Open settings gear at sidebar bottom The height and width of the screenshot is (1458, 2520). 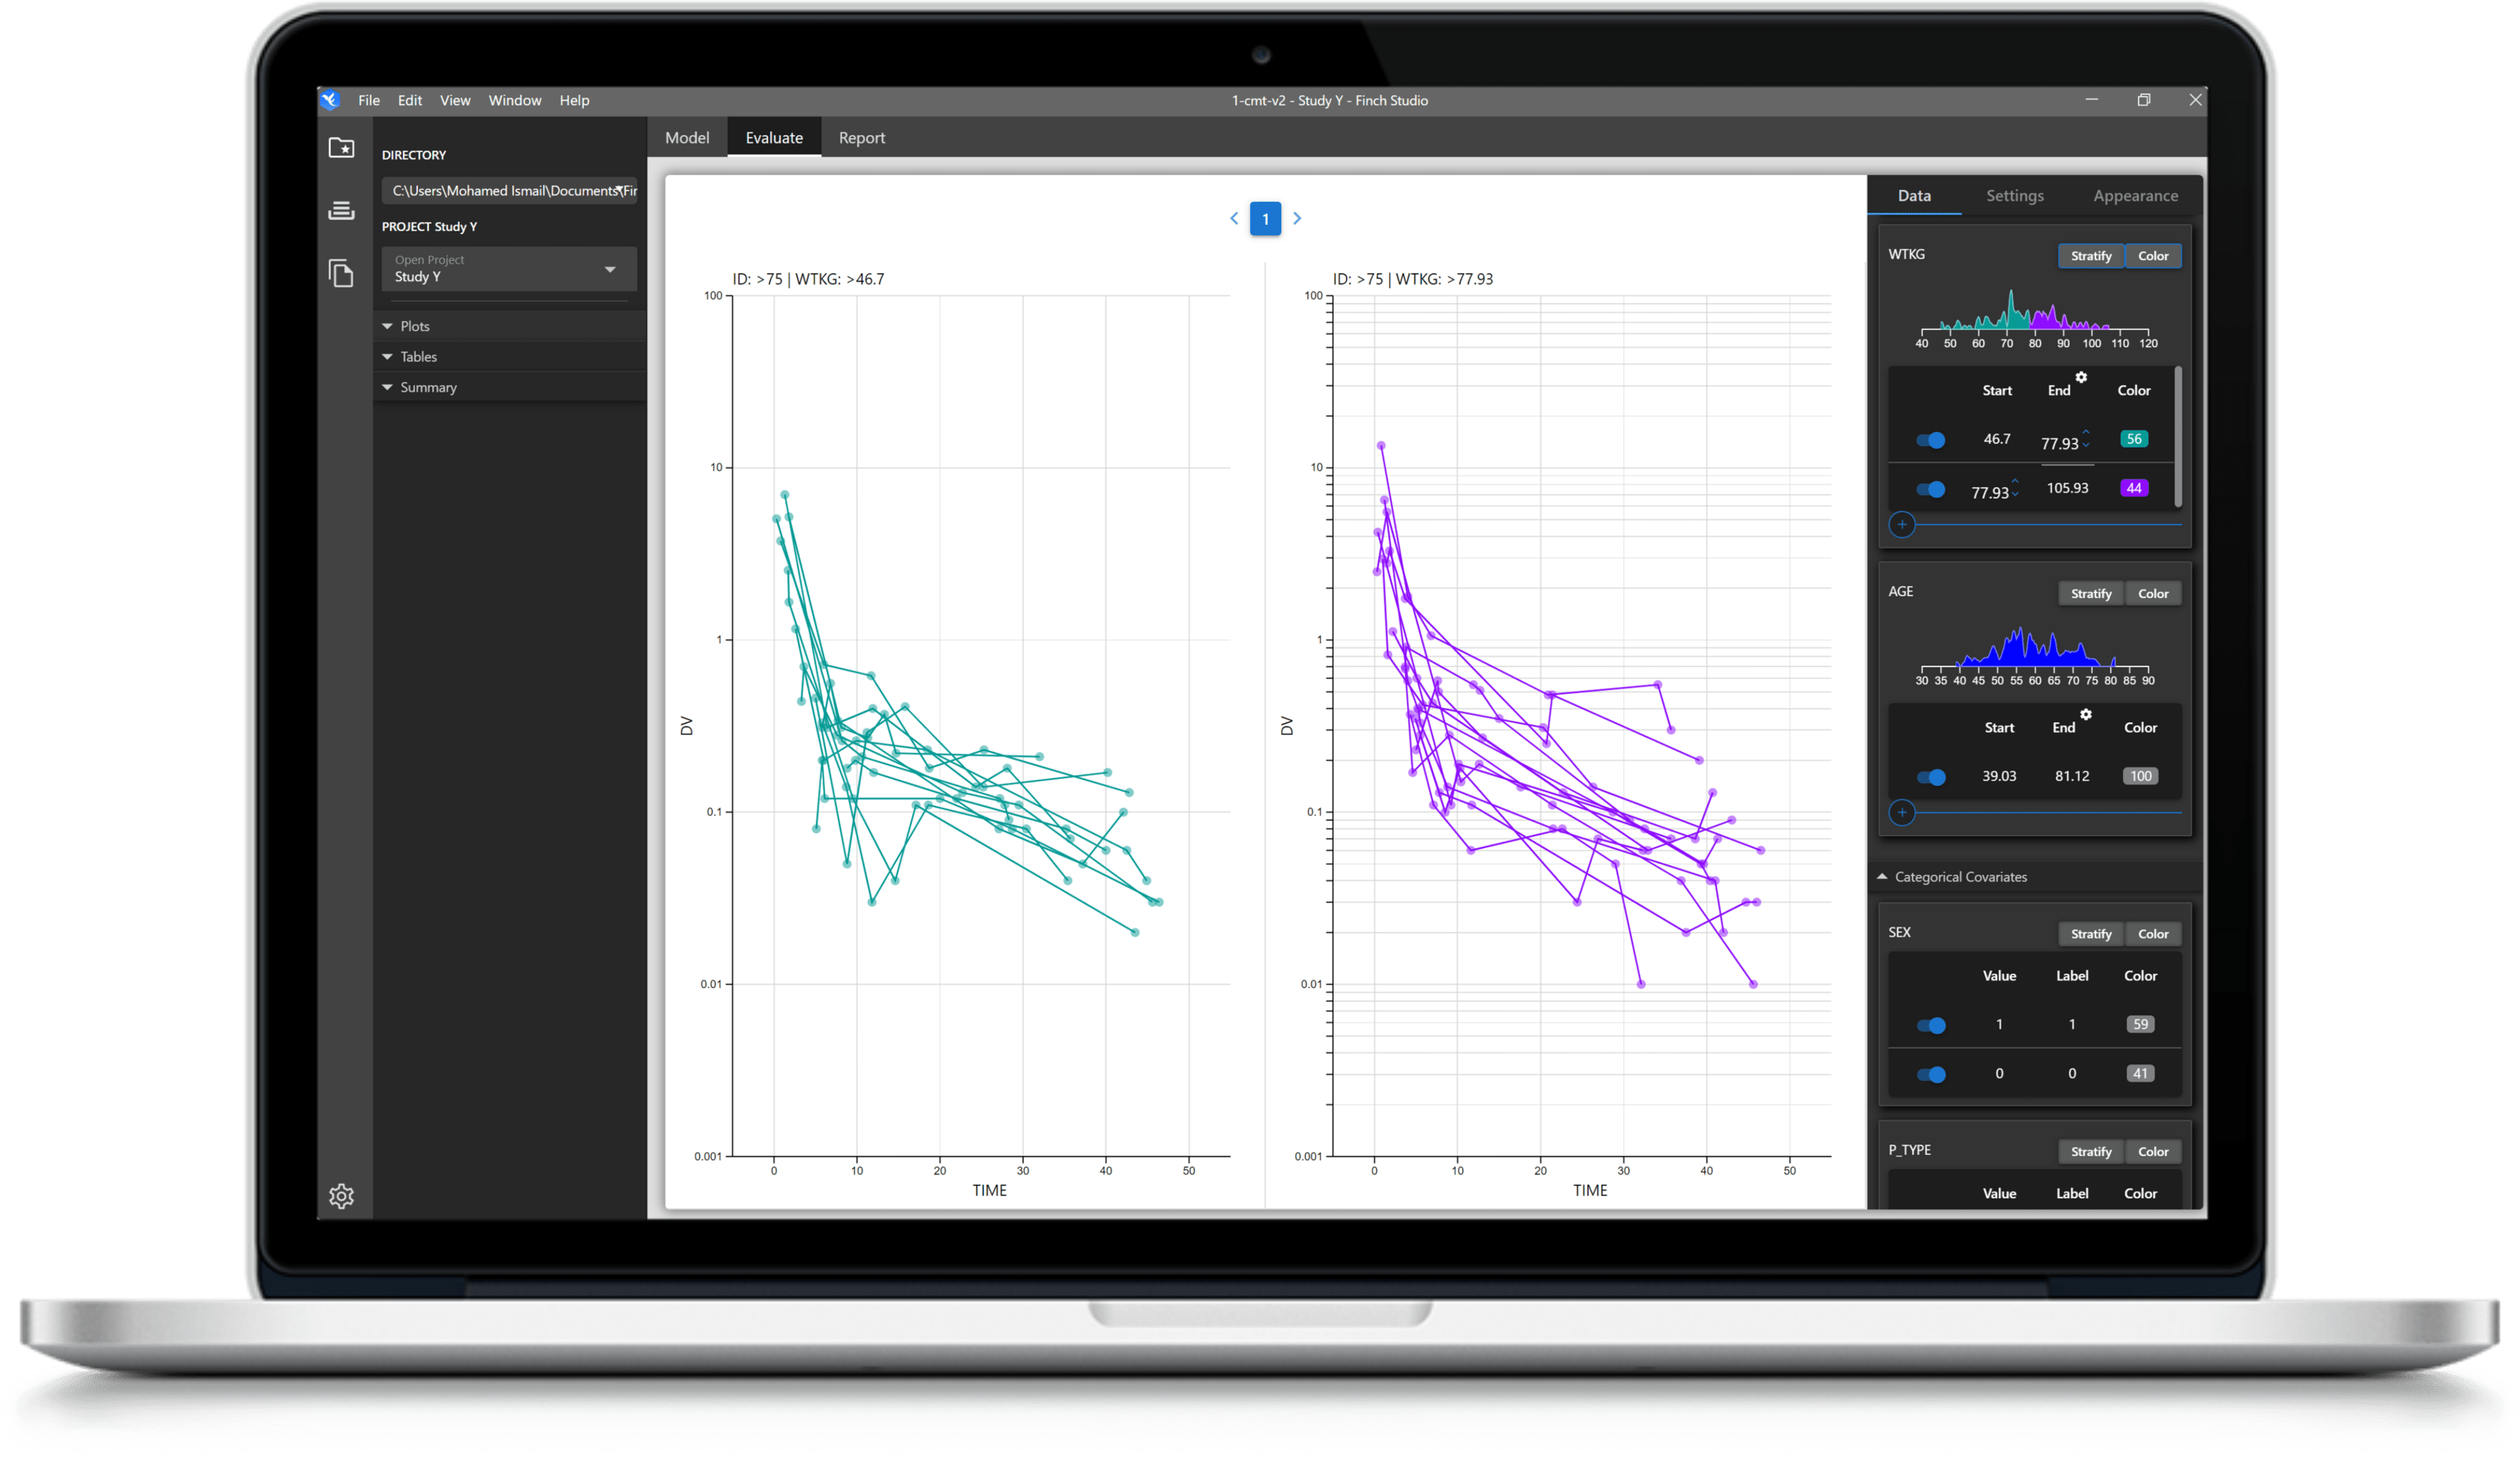pos(341,1195)
